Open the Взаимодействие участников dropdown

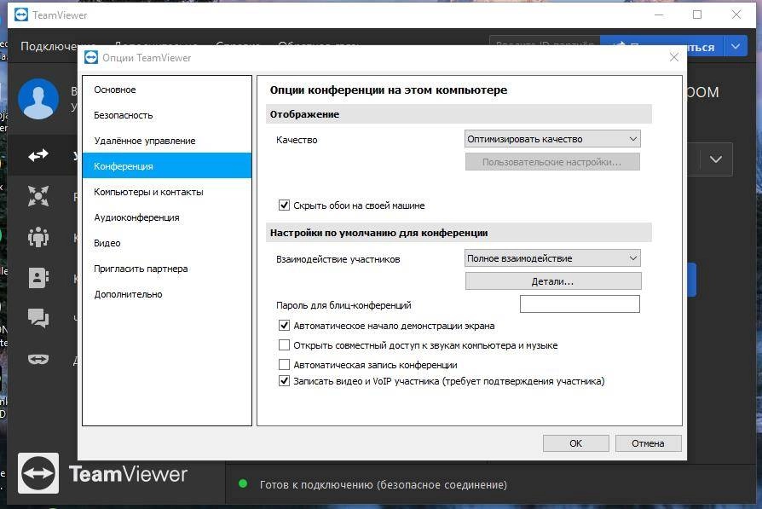[552, 258]
